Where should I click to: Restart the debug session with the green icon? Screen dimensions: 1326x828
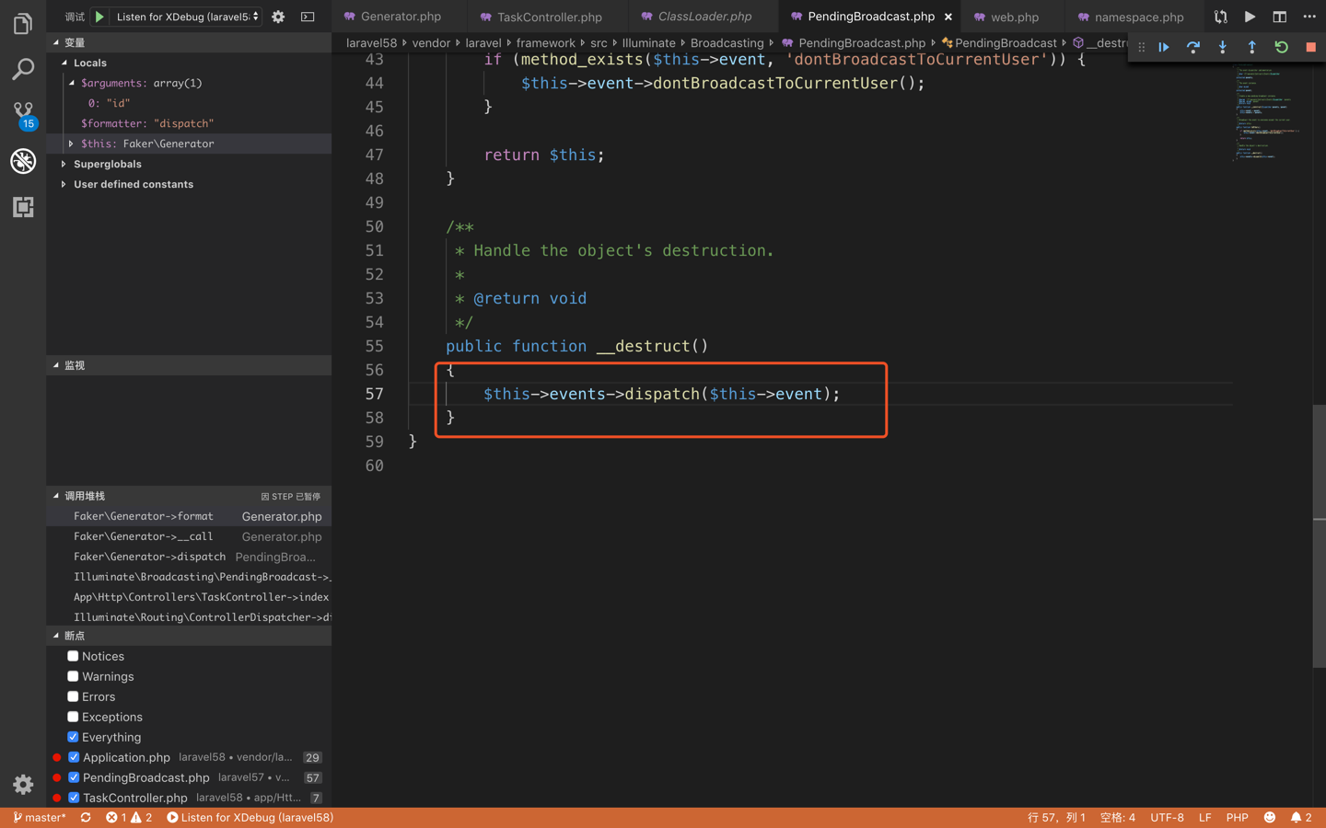pyautogui.click(x=1281, y=47)
